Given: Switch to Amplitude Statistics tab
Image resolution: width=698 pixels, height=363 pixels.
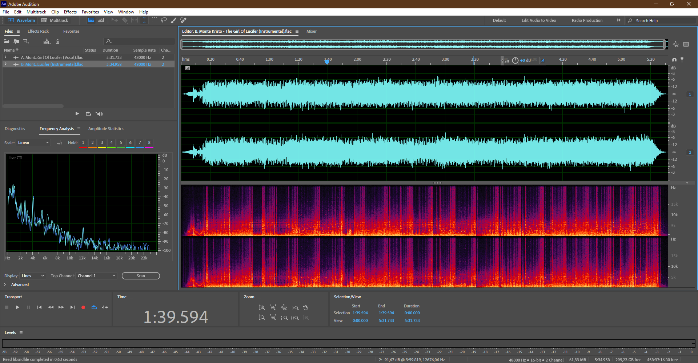Looking at the screenshot, I should coord(106,129).
